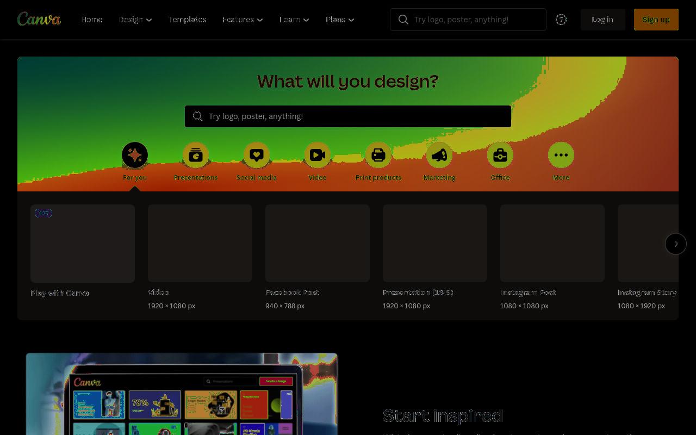Select the For you sparkle icon
The width and height of the screenshot is (696, 435).
tap(135, 155)
